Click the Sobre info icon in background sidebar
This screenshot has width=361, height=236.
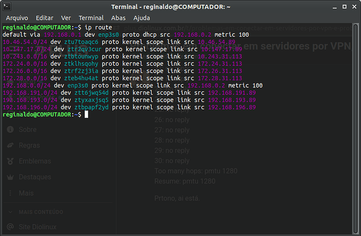coord(10,129)
